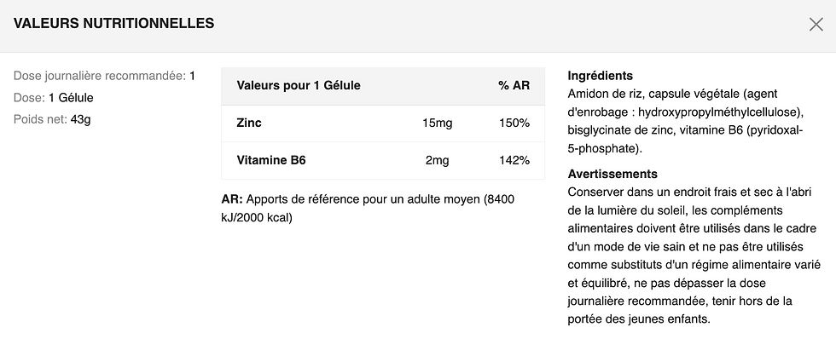The width and height of the screenshot is (836, 350).
Task: Select the Dose journalière recommandée line
Action: coord(104,76)
